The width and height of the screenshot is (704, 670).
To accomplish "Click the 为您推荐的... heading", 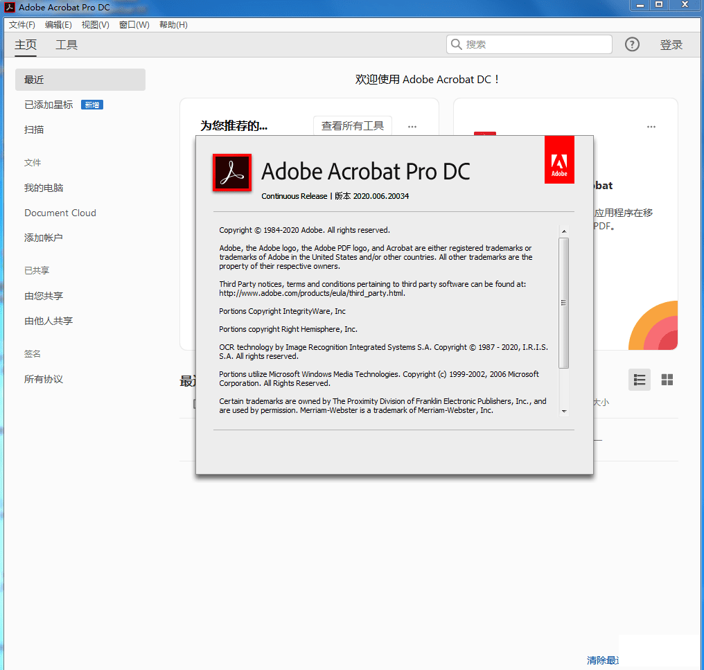I will tap(234, 125).
